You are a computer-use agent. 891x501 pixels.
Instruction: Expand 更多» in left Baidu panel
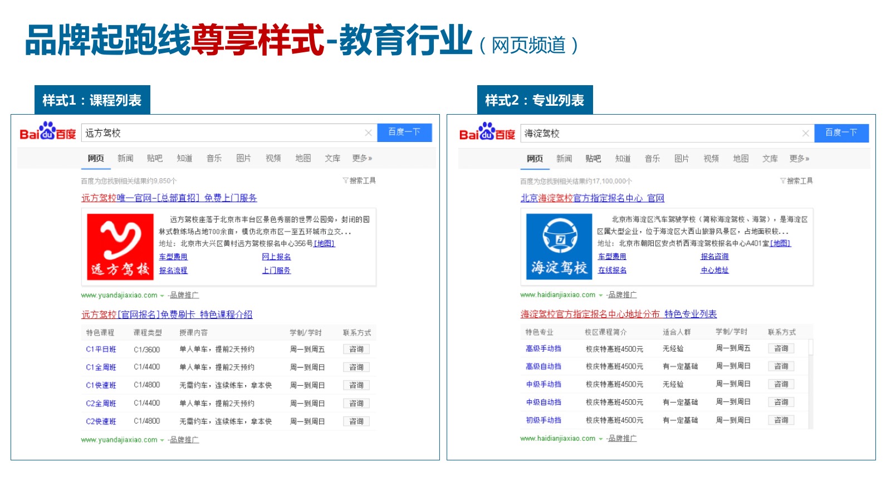(x=362, y=158)
